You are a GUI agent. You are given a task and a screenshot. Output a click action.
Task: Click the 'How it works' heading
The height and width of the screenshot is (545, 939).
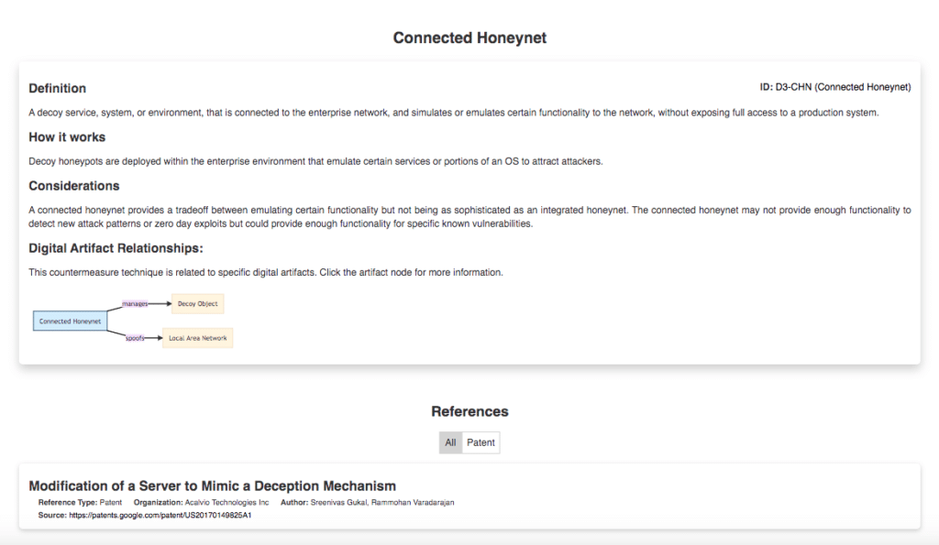pyautogui.click(x=67, y=137)
